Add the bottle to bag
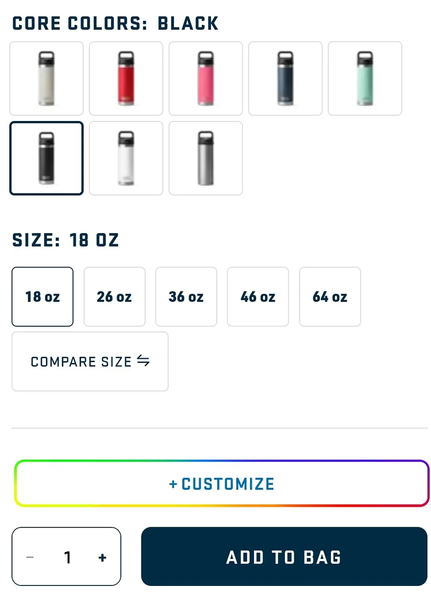The width and height of the screenshot is (431, 605). click(x=284, y=557)
